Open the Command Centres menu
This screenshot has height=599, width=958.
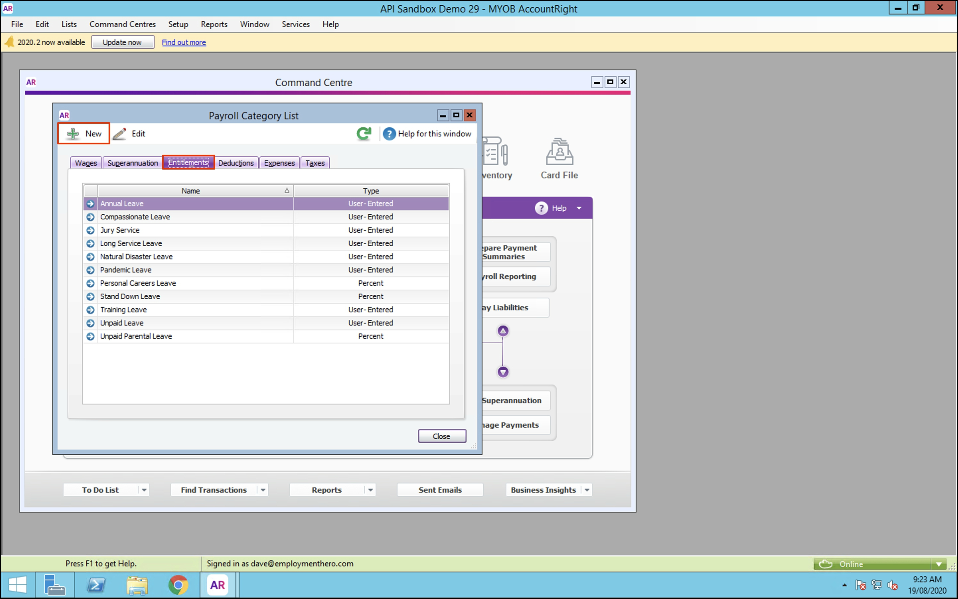[x=123, y=24]
